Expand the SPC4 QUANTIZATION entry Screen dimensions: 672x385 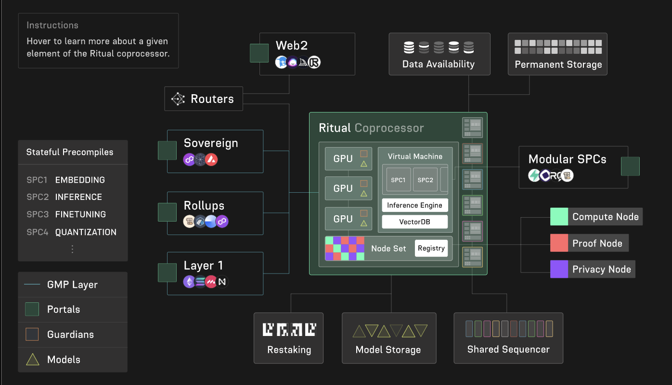pos(72,232)
